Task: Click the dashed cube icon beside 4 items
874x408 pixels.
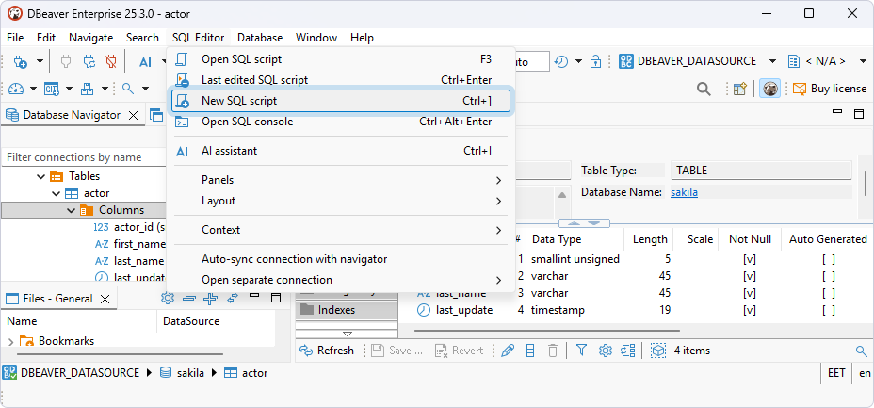Action: pos(658,351)
